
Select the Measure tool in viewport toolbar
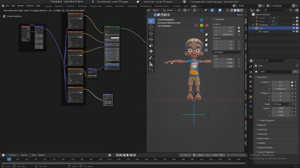click(151, 64)
